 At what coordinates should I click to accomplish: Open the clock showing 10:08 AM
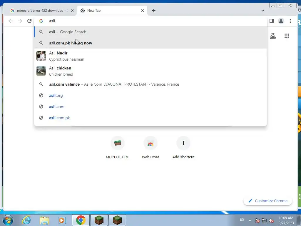tap(286, 220)
